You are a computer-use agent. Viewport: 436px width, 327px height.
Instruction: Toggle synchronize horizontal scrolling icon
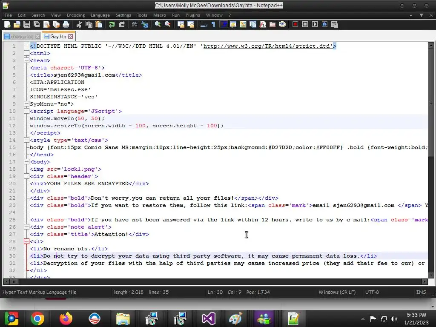point(191,24)
